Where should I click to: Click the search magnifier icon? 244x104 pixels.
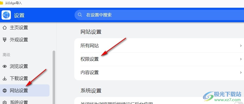[x=80, y=15]
